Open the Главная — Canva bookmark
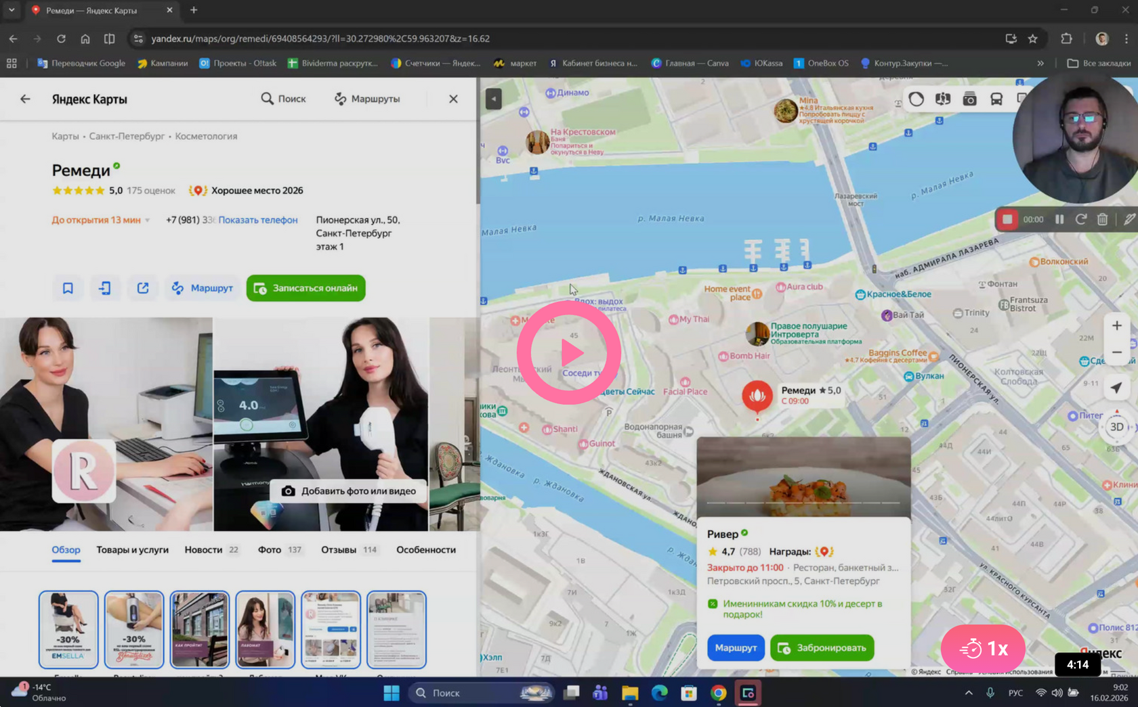This screenshot has height=707, width=1138. click(690, 63)
